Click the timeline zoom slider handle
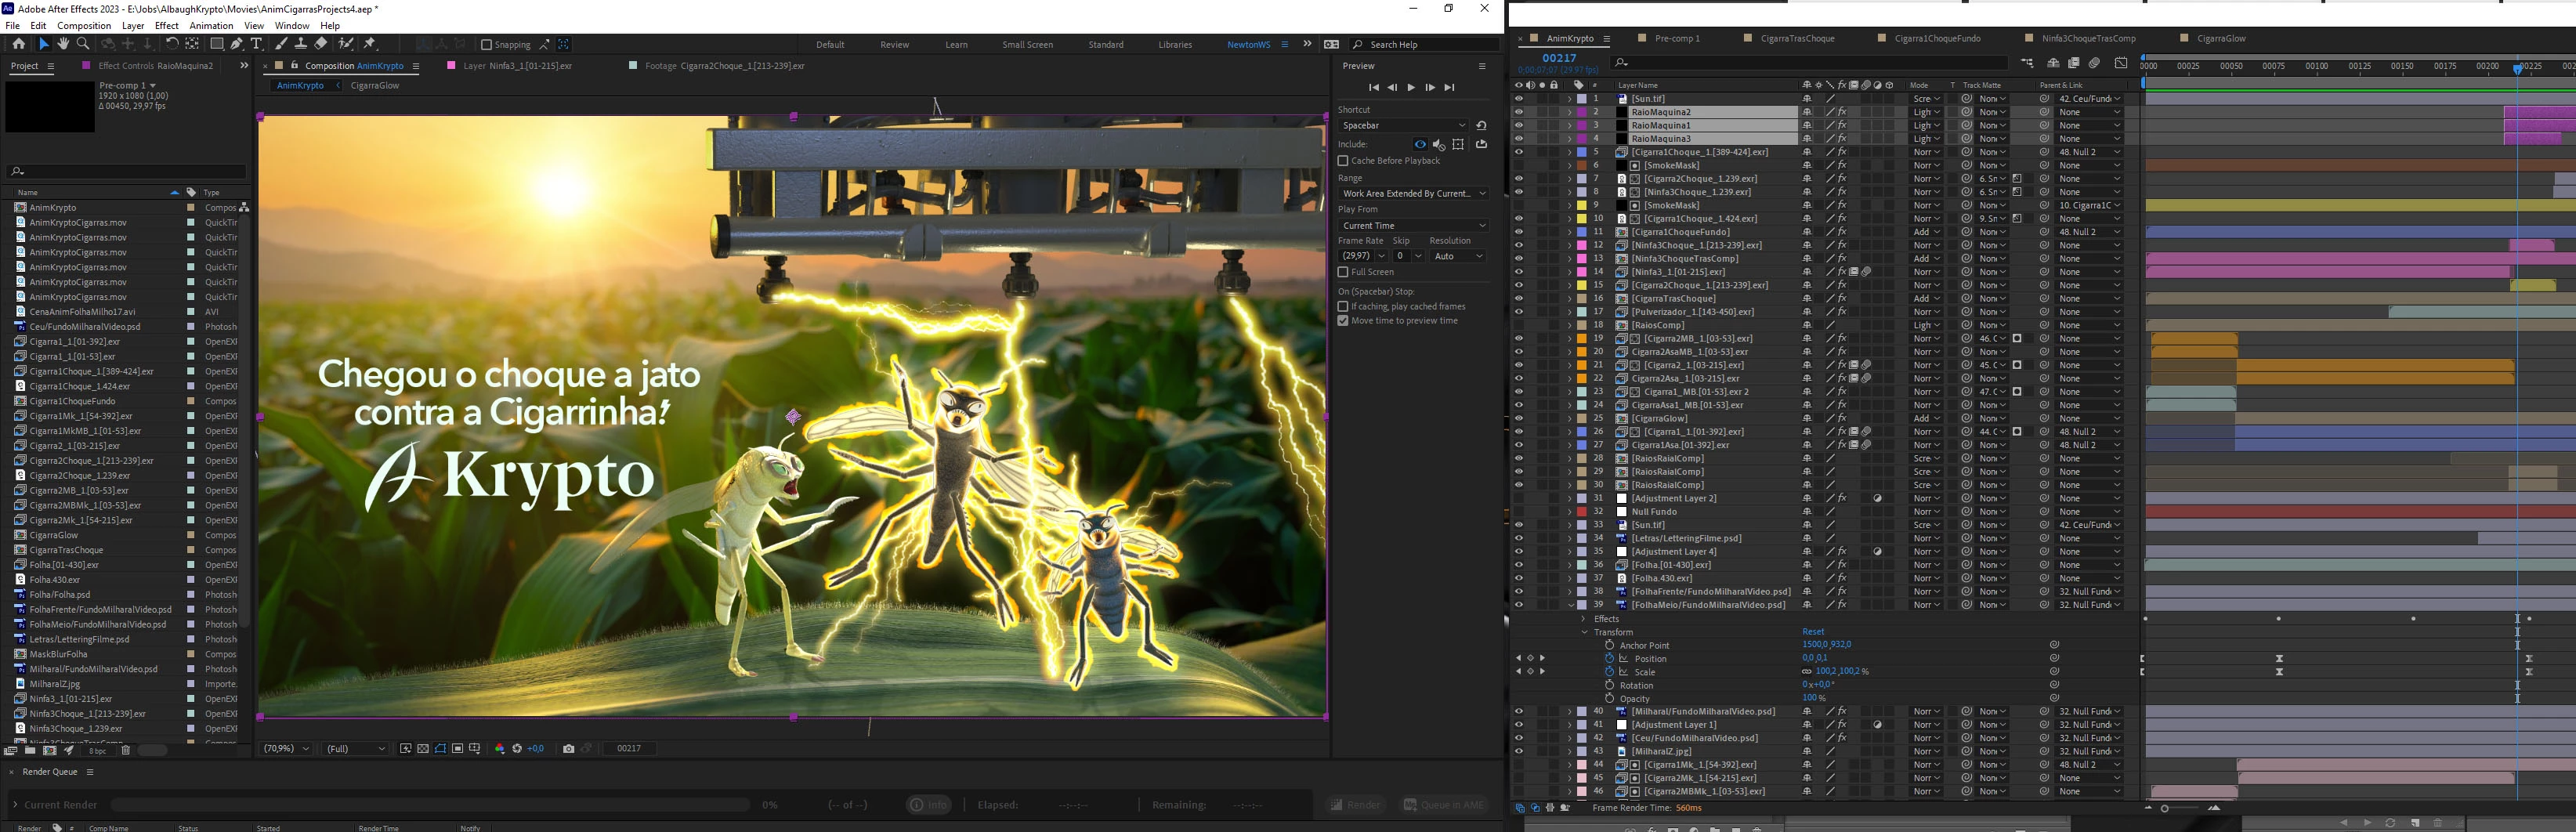2576x832 pixels. click(2165, 808)
